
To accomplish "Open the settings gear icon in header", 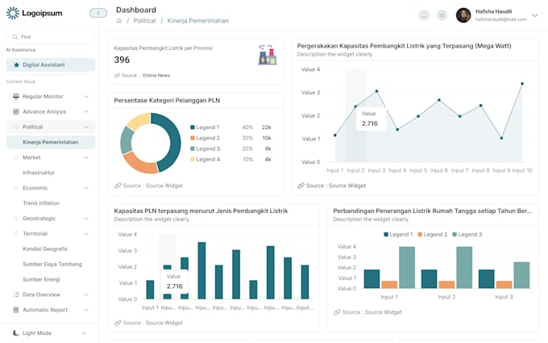I will click(442, 15).
